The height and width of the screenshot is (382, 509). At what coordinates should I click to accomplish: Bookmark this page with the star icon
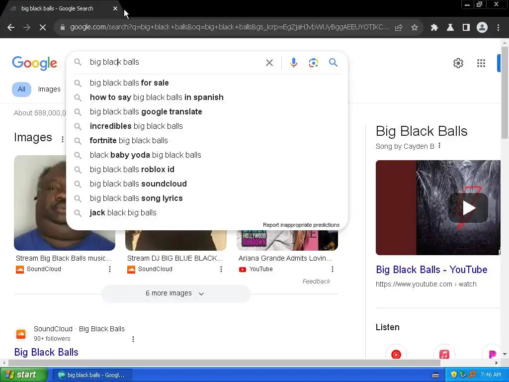coord(415,28)
